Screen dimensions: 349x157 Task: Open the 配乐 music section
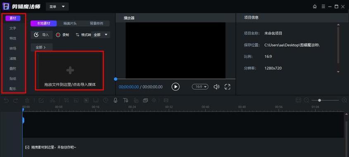pyautogui.click(x=13, y=89)
